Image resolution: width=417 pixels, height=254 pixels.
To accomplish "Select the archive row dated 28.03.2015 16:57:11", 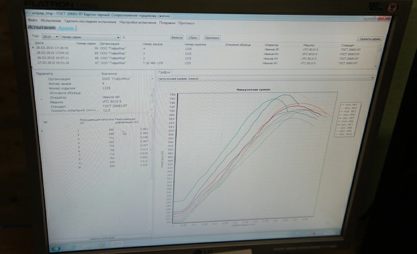I will [x=205, y=58].
